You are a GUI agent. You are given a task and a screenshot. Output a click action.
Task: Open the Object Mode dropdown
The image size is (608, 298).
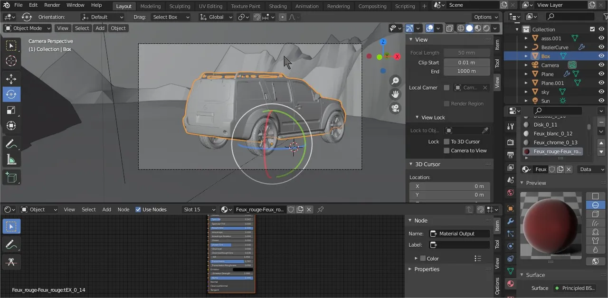[x=28, y=28]
